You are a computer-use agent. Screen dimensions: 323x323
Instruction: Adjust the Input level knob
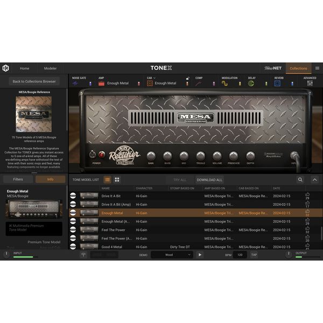6,254
